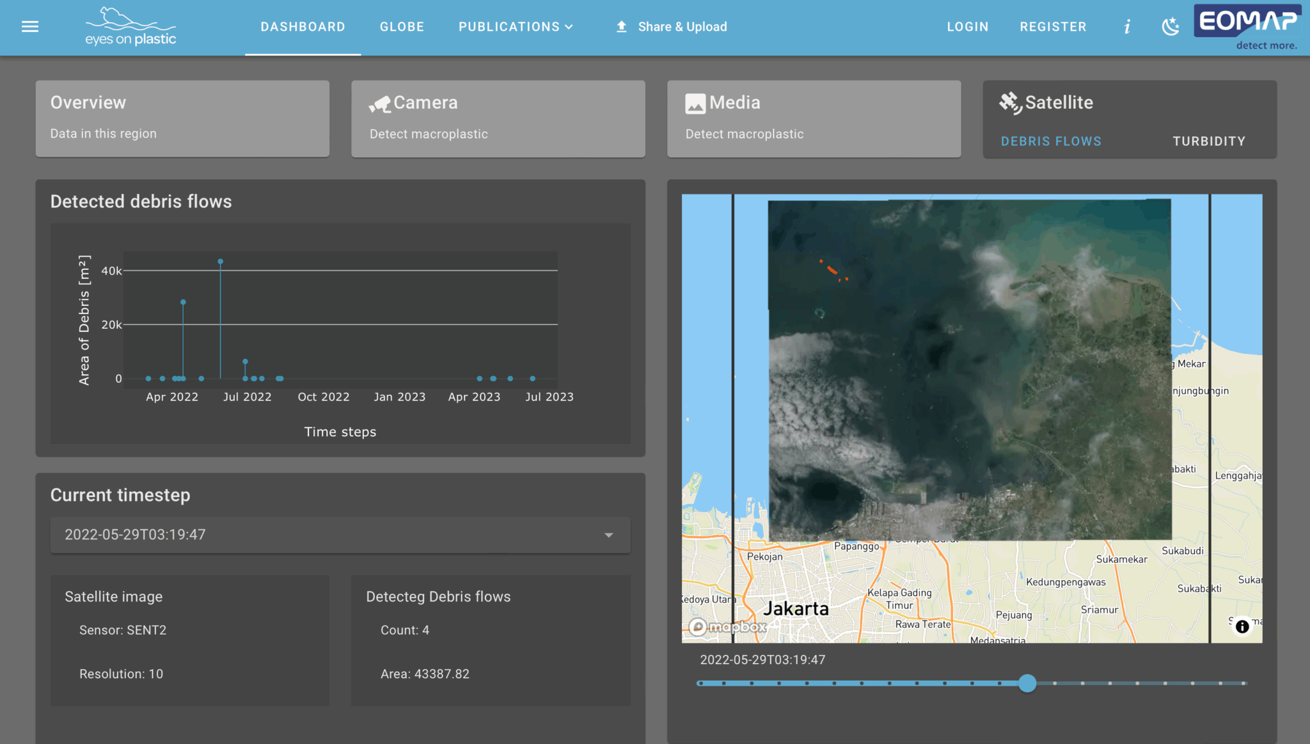The width and height of the screenshot is (1310, 744).
Task: Click the eyes on plastic logo
Action: coord(130,26)
